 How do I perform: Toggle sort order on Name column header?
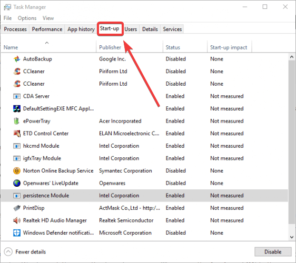tap(48, 46)
